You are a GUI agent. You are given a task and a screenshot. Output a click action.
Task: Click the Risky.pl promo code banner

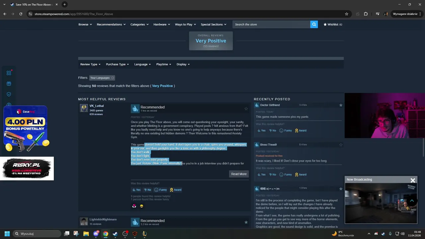coord(27,168)
